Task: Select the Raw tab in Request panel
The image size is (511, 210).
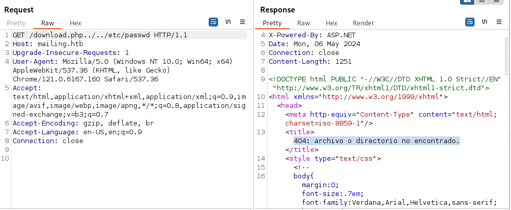Action: point(47,23)
